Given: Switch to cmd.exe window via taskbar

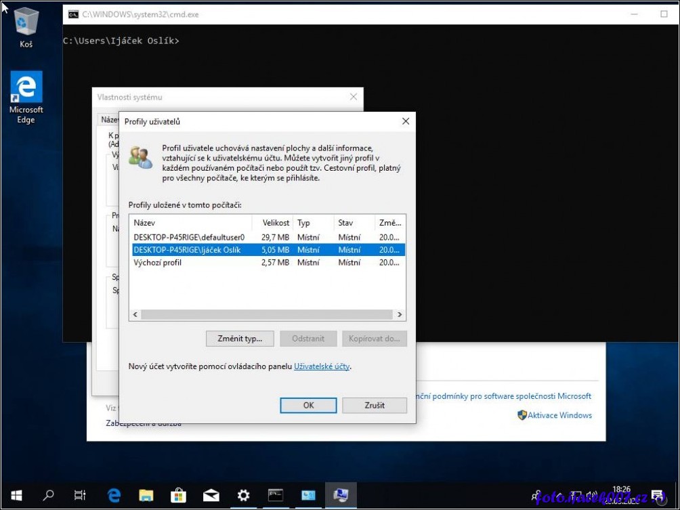Looking at the screenshot, I should 276,495.
